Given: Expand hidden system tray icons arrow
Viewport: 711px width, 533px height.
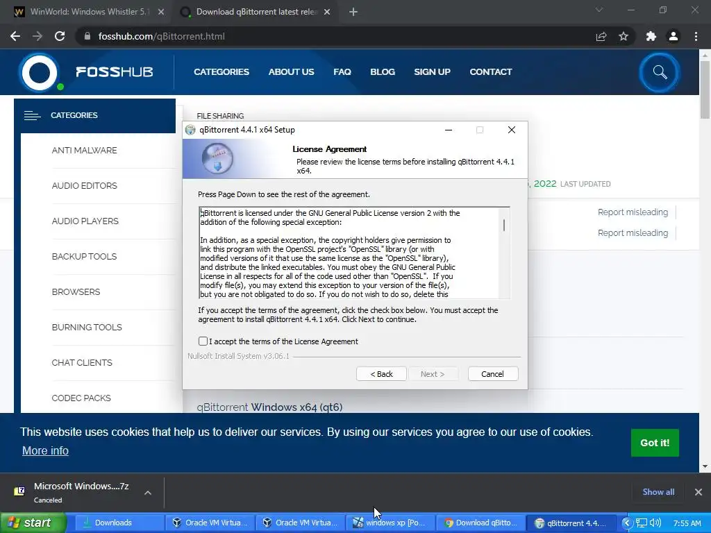Looking at the screenshot, I should click(627, 523).
